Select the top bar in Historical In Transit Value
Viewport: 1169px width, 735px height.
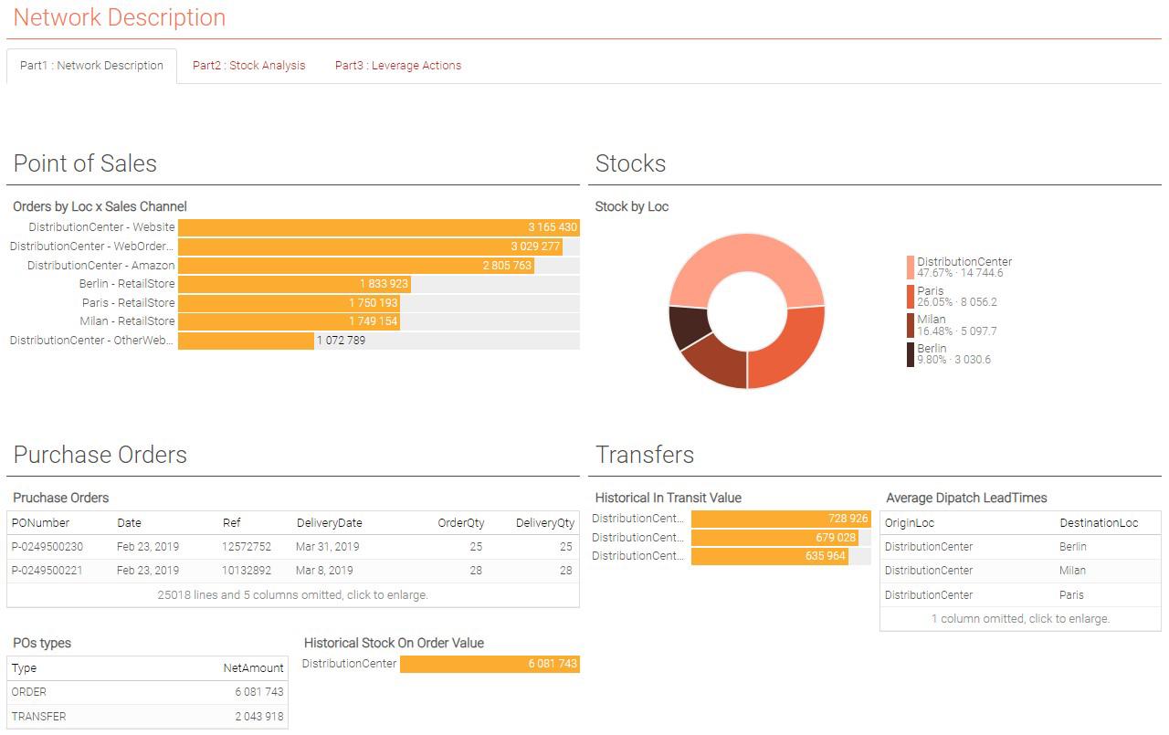tap(781, 518)
